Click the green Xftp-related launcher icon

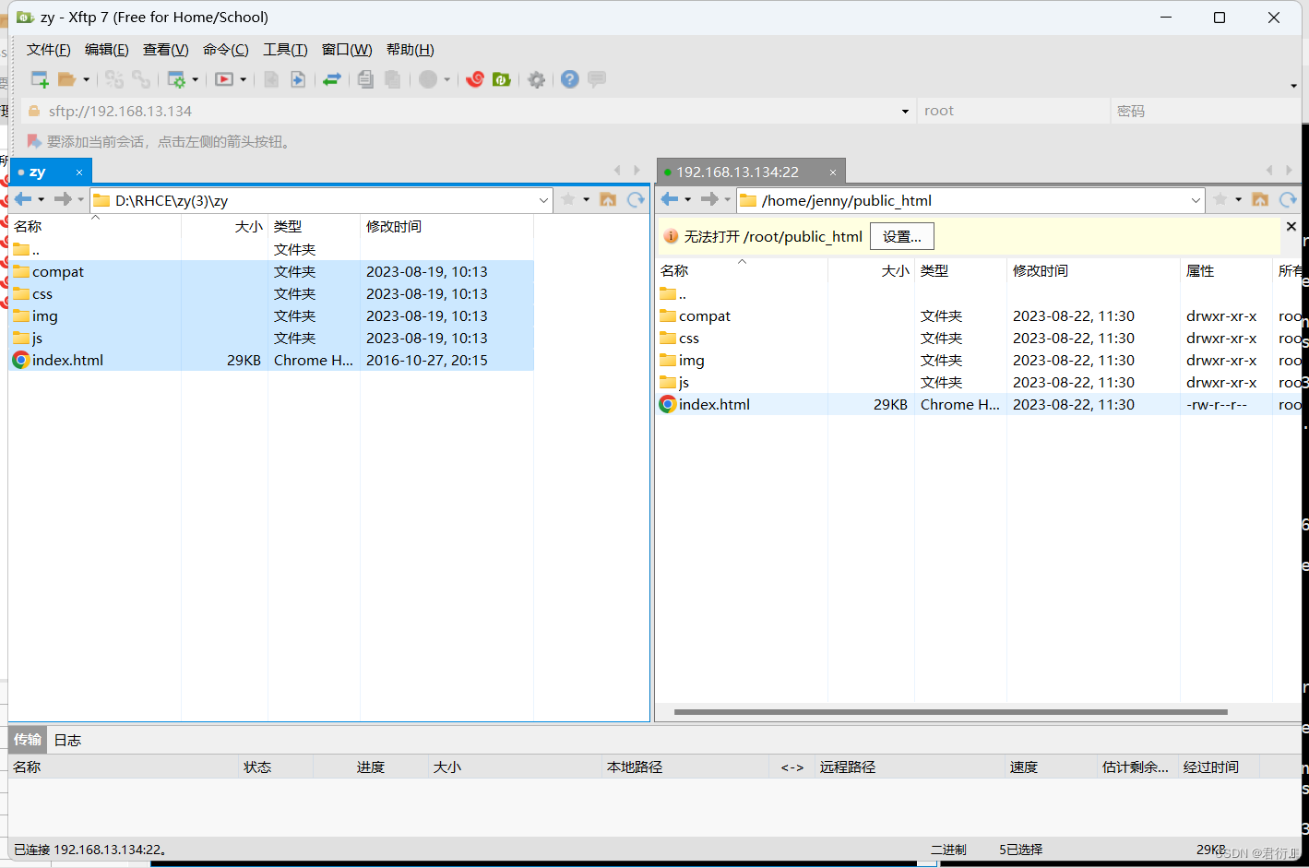tap(502, 79)
